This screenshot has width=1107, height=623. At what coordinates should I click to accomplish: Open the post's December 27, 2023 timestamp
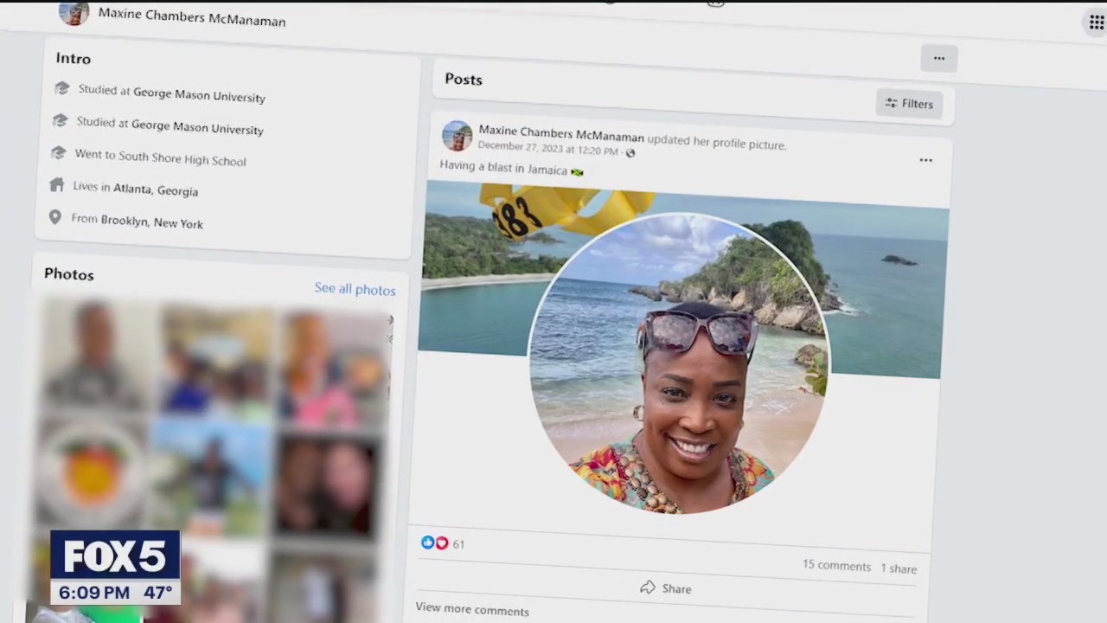[x=547, y=149]
